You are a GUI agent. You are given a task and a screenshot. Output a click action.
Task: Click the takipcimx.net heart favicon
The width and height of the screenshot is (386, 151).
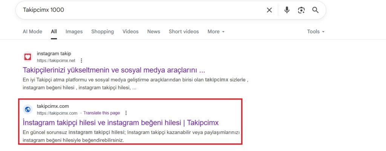tap(28, 57)
